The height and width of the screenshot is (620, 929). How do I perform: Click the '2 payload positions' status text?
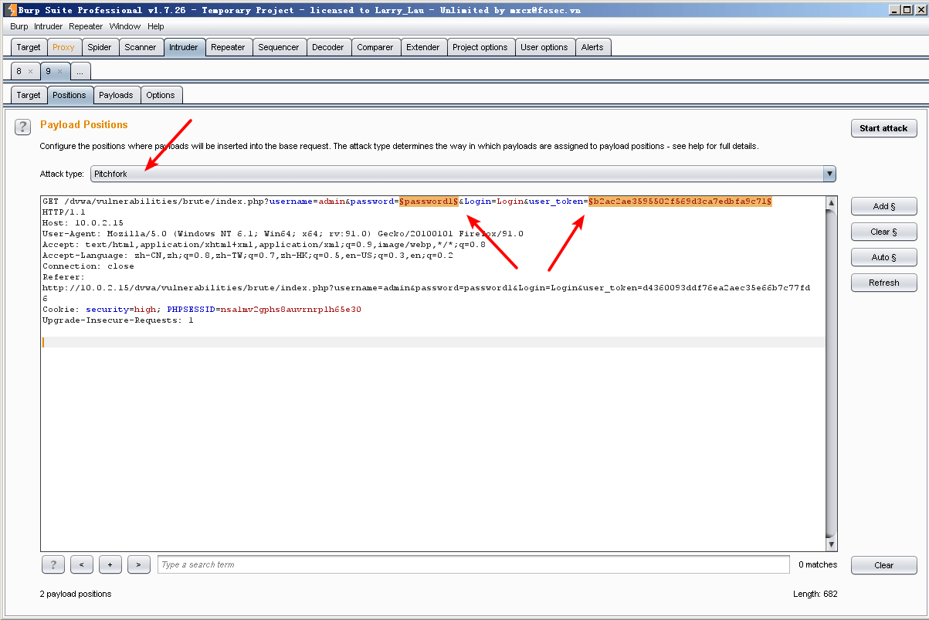(x=76, y=594)
